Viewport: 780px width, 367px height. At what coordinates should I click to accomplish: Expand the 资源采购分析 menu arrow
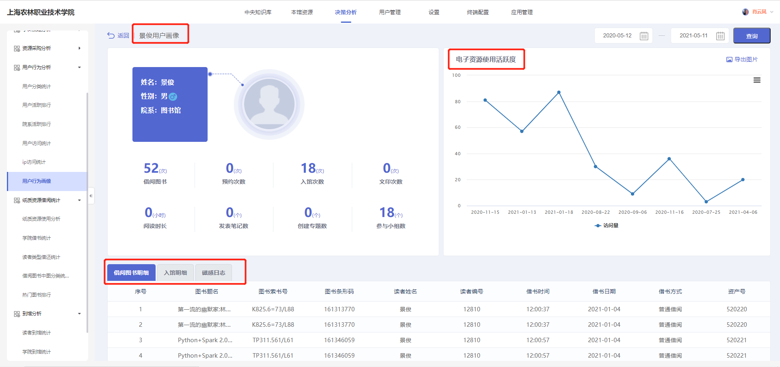pyautogui.click(x=79, y=48)
